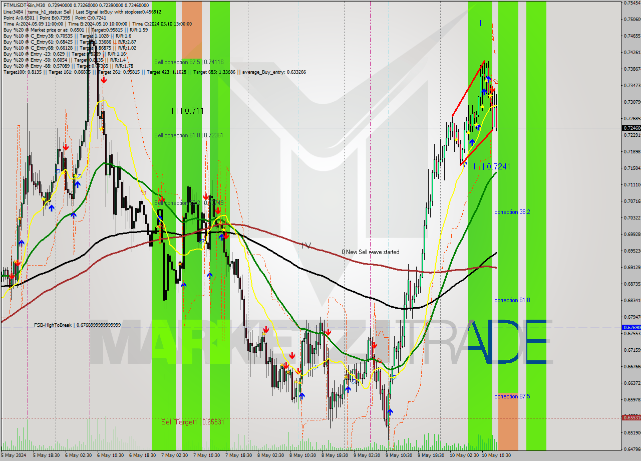The width and height of the screenshot is (641, 461).
Task: Click the '9 May 02:30' time axis label
Action: (368, 455)
